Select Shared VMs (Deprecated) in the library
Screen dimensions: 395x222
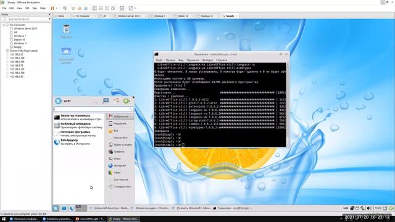pyautogui.click(x=23, y=51)
